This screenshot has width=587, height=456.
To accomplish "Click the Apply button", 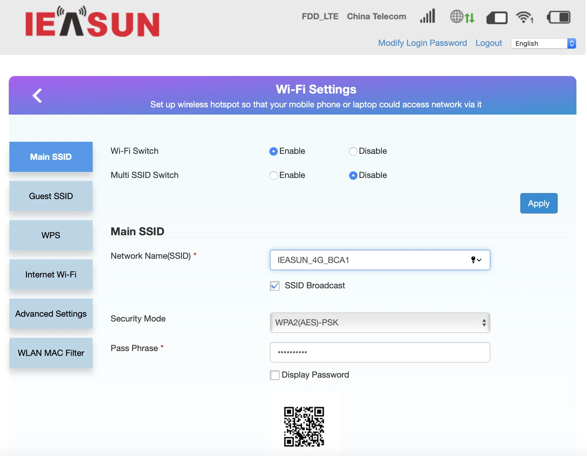I will [539, 203].
